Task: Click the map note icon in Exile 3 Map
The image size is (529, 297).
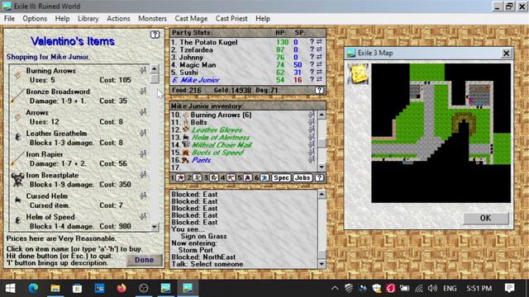Action: (x=358, y=73)
